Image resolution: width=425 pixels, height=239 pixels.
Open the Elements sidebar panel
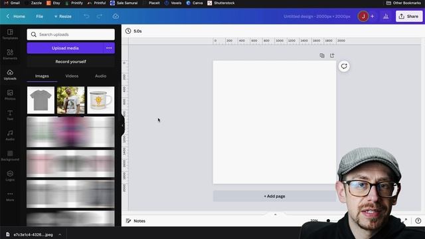(x=10, y=54)
